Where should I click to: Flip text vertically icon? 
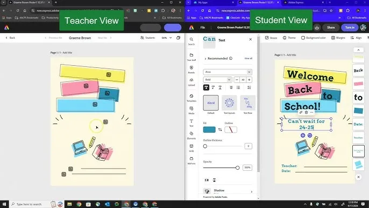214,180
